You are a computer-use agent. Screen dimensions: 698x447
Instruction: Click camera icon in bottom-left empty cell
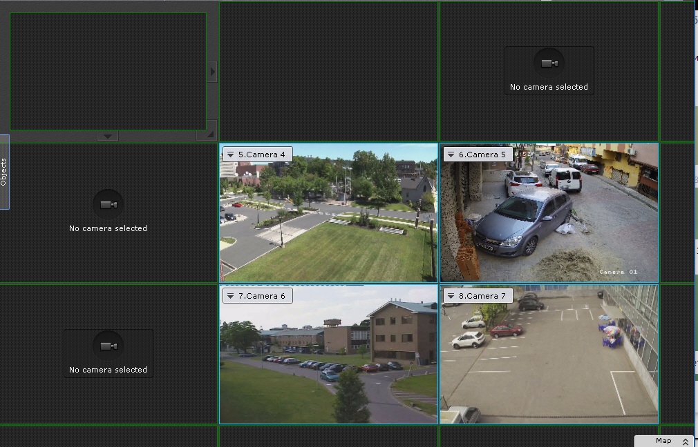point(108,346)
